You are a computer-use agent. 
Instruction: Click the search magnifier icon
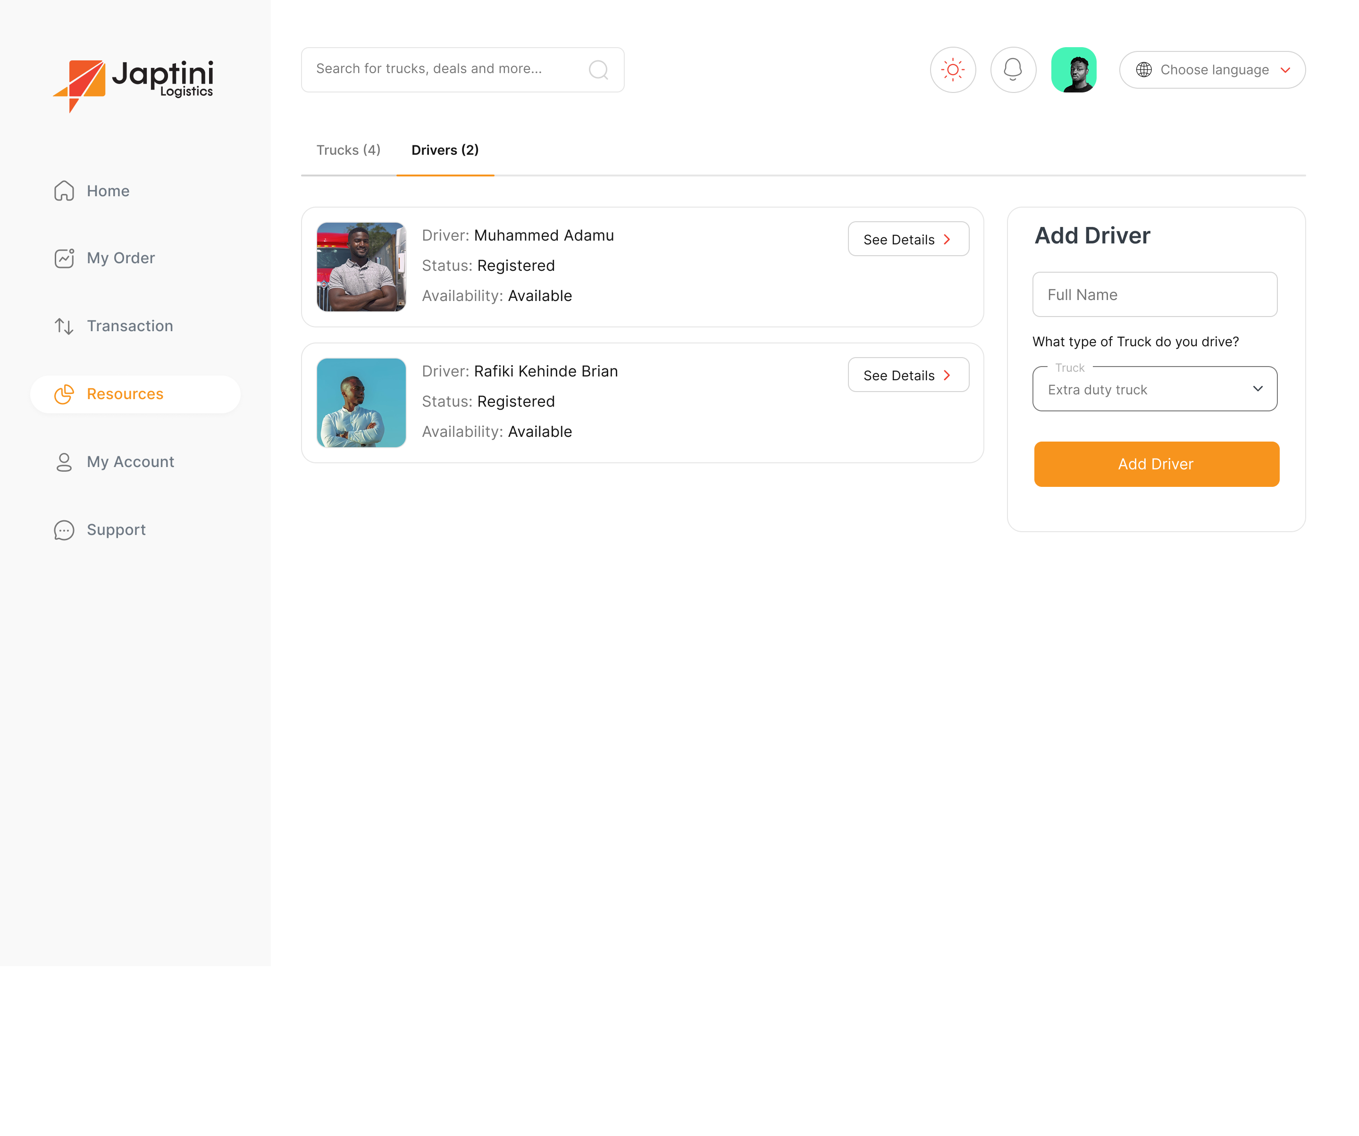(599, 70)
